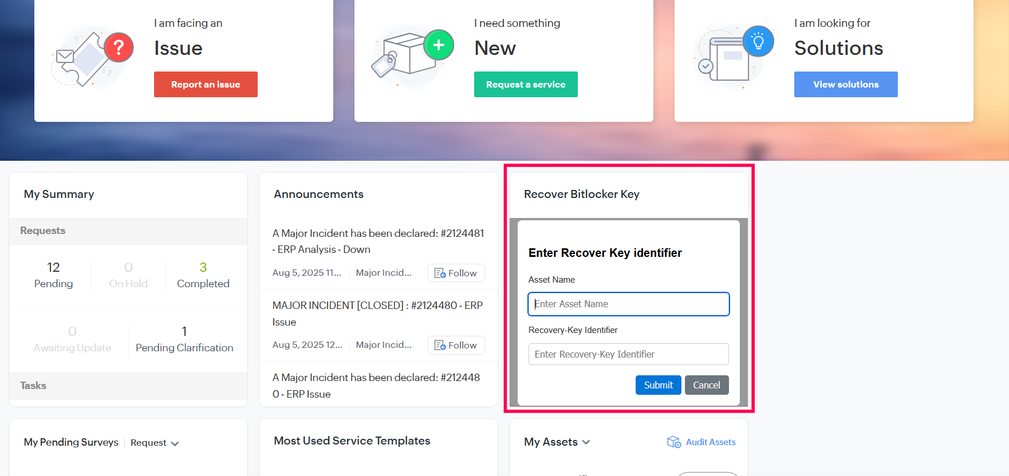Click the Report an issue button
The height and width of the screenshot is (476, 1009).
[206, 84]
